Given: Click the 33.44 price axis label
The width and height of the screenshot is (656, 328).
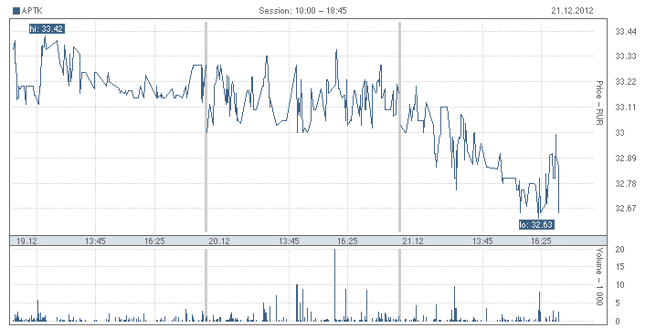Looking at the screenshot, I should [626, 31].
